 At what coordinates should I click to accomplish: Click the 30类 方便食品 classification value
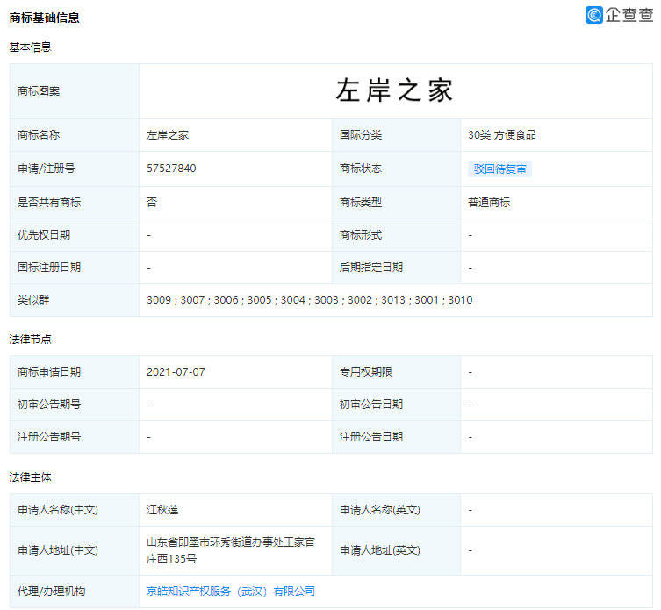point(501,135)
